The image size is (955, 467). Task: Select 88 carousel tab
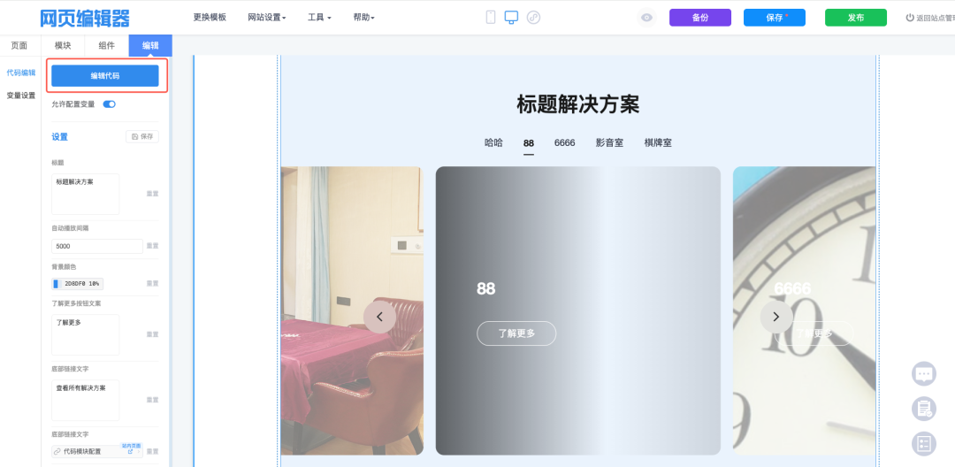pyautogui.click(x=529, y=143)
